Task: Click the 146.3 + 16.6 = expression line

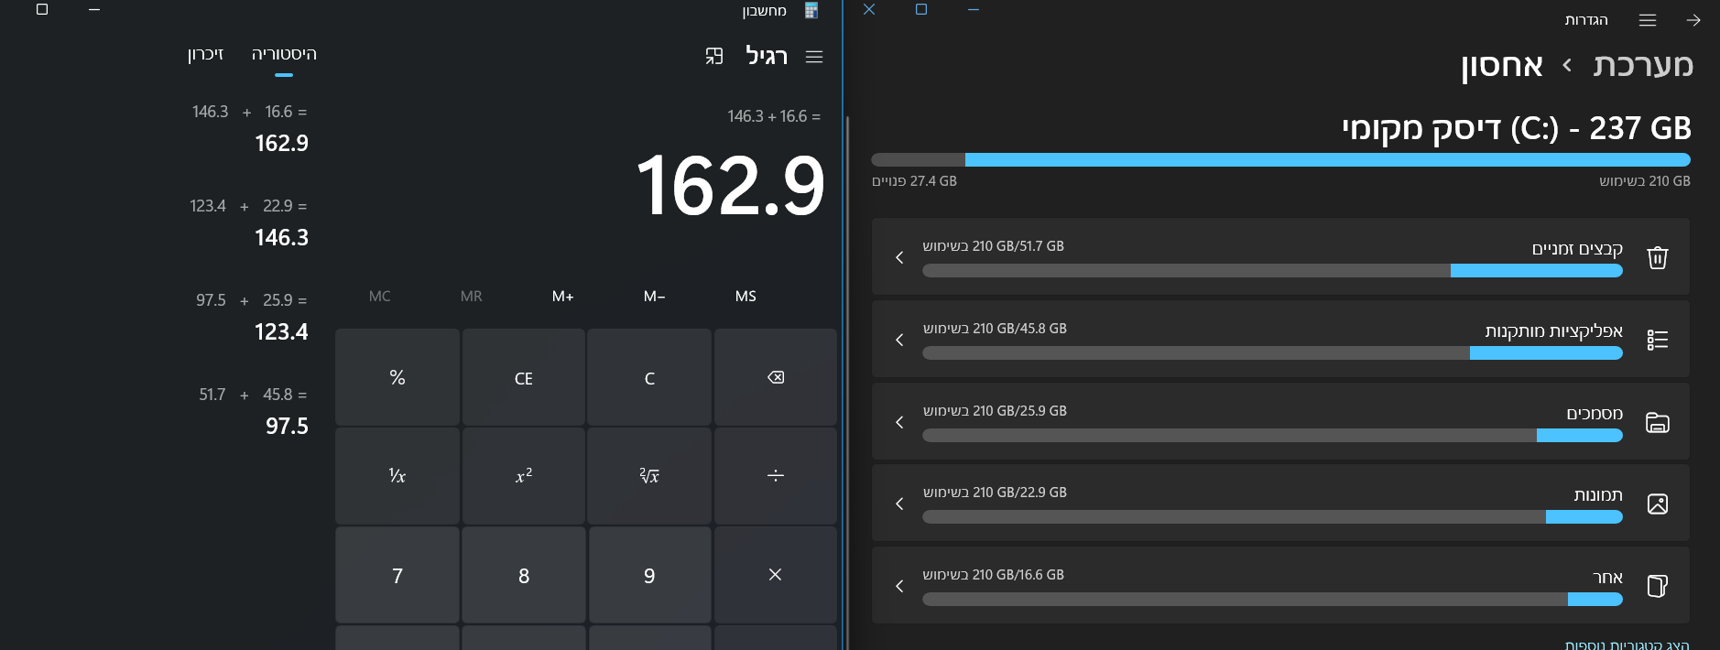Action: (774, 116)
